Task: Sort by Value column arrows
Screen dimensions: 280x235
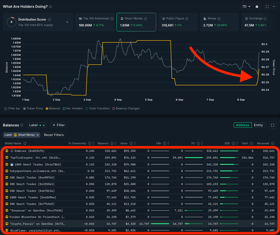Action: pos(135,143)
